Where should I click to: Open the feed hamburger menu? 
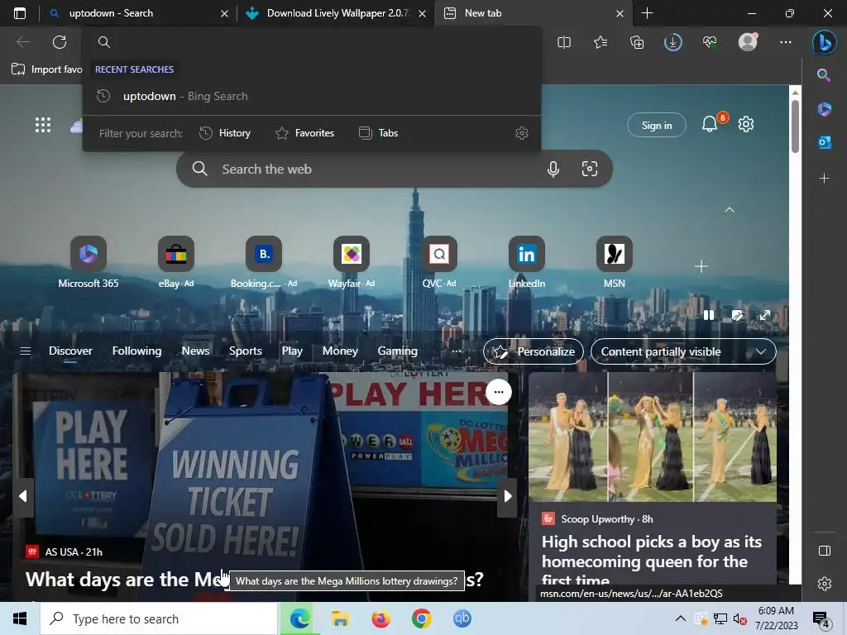click(26, 351)
